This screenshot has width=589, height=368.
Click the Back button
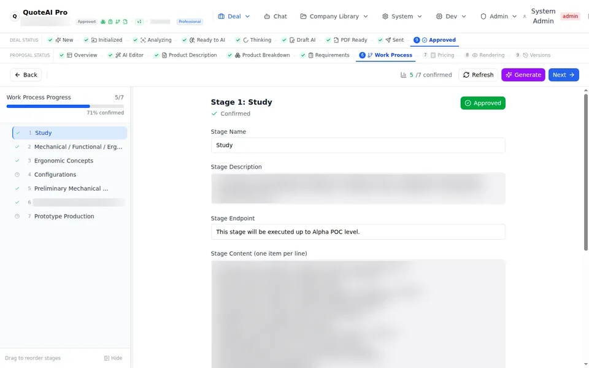[26, 75]
